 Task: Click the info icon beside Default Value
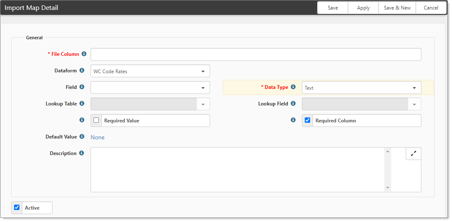[82, 136]
